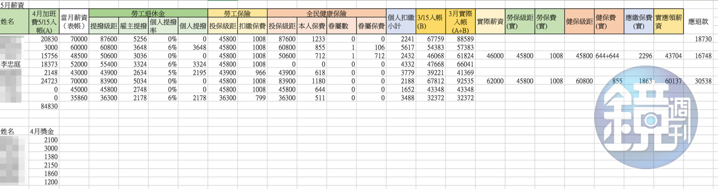Screen dimensions: 718x189
Task: Select the employer contribution 5034
Action: (133, 81)
